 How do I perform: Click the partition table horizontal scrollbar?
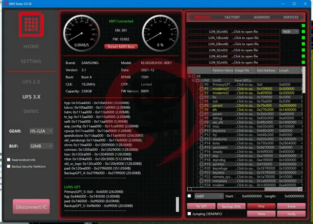[x=245, y=189]
